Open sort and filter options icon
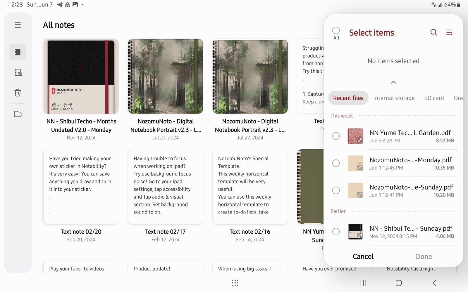Viewport: 468px width, 292px height. (x=449, y=32)
